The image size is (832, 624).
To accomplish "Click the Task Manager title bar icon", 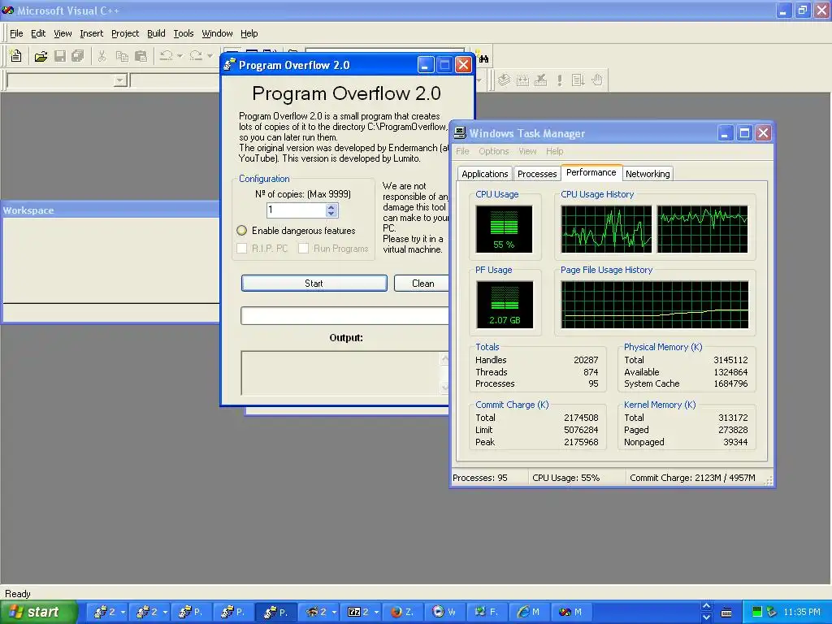I will click(x=460, y=132).
